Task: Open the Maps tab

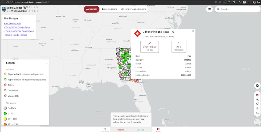Action: (158, 130)
